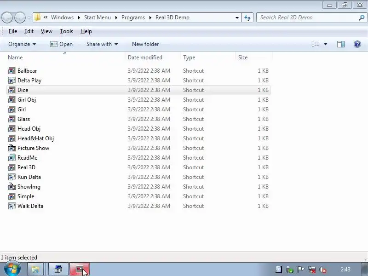The height and width of the screenshot is (276, 368).
Task: Click the Real 3D Demo breadcrumb segment
Action: point(172,17)
